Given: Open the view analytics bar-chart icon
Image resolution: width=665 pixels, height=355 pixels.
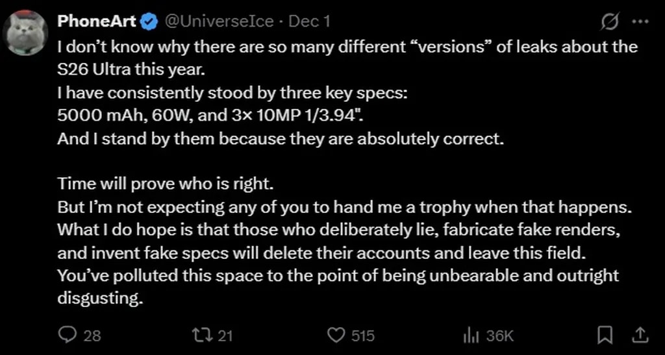Looking at the screenshot, I should coord(470,335).
